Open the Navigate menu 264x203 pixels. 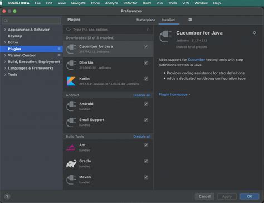click(79, 3)
